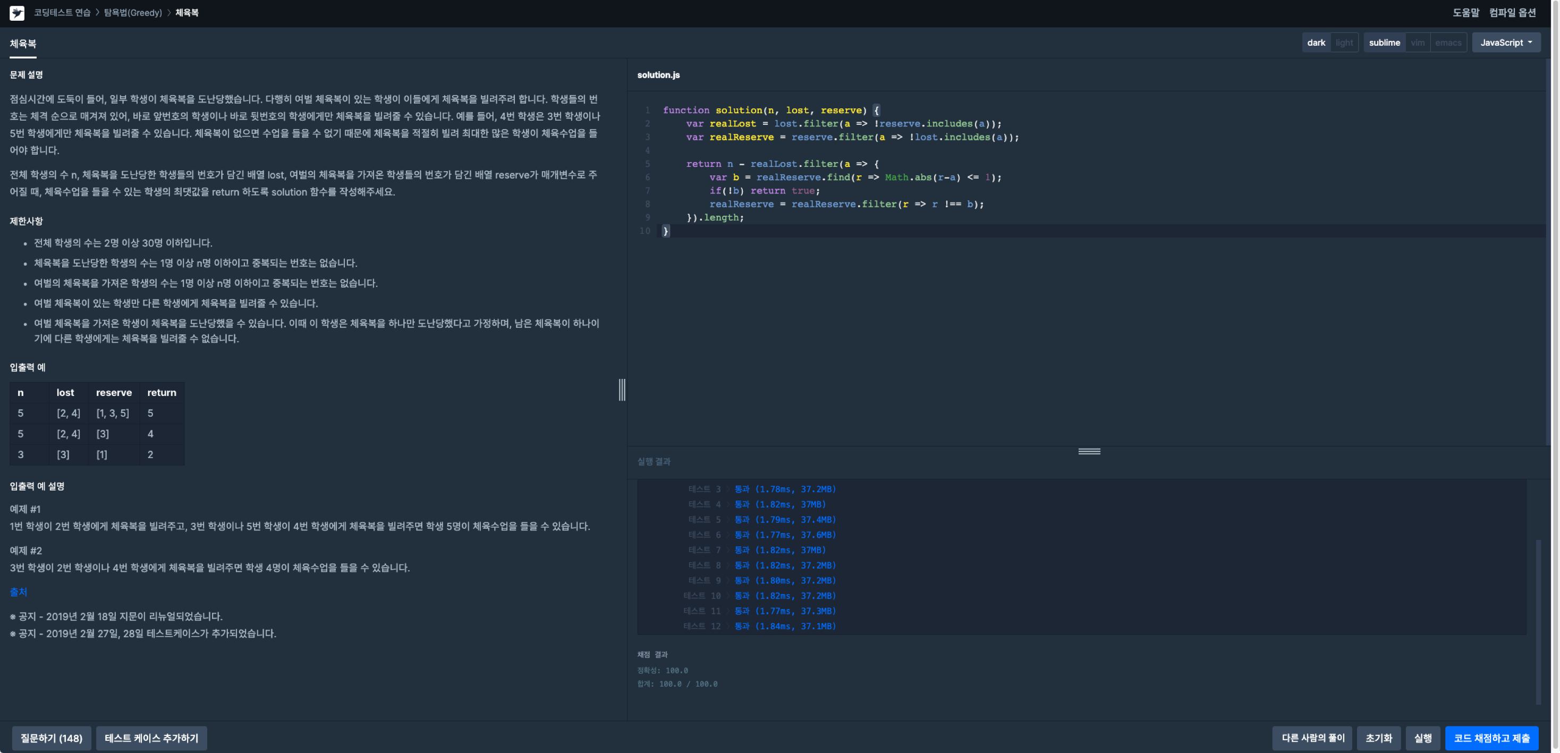The image size is (1560, 753).
Task: Click the horizontal results divider handle
Action: (x=1089, y=451)
